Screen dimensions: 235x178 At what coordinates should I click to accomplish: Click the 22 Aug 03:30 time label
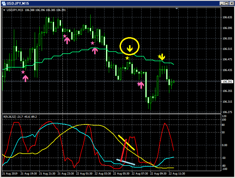pyautogui.click(x=103, y=173)
